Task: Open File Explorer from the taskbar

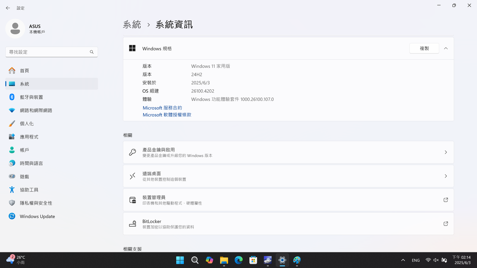Action: click(x=224, y=260)
